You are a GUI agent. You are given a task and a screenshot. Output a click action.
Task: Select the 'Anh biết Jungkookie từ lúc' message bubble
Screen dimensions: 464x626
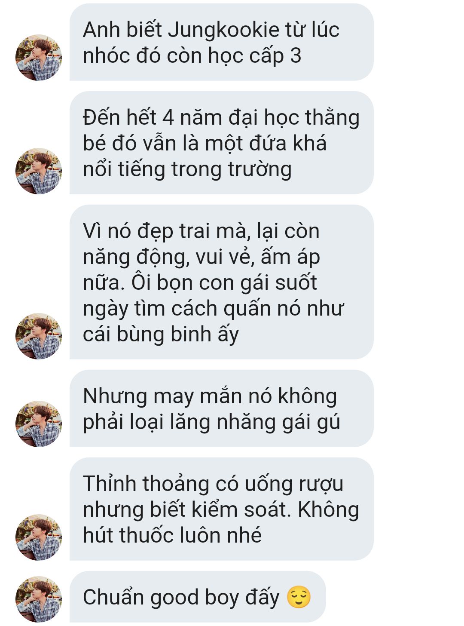[222, 42]
